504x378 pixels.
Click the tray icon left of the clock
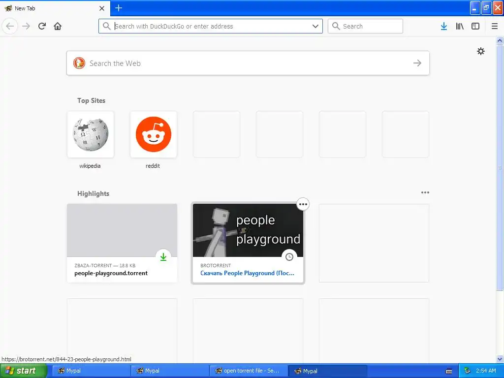pyautogui.click(x=467, y=371)
